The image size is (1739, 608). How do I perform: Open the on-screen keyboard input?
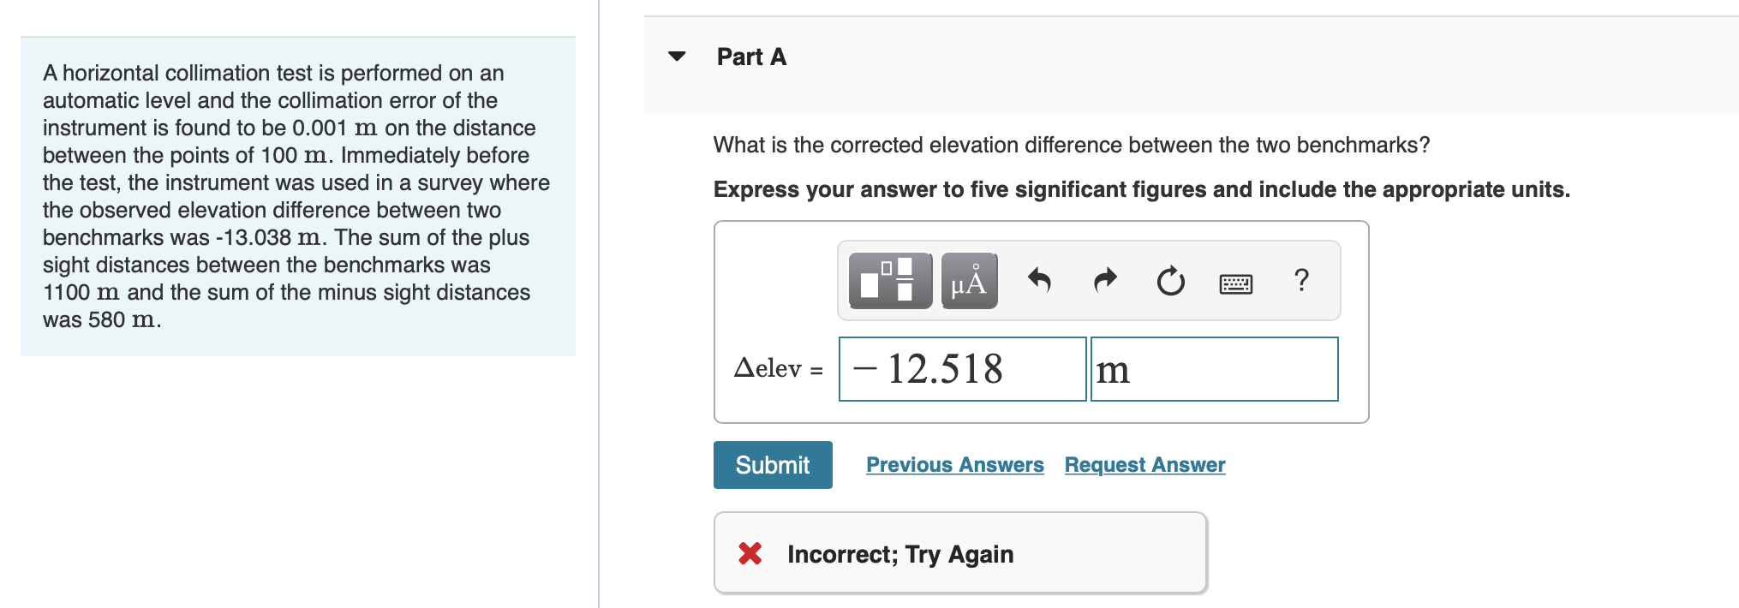1234,283
